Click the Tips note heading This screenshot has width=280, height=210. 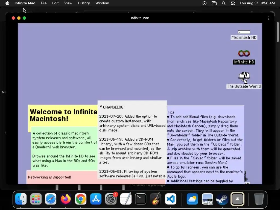pos(171,112)
